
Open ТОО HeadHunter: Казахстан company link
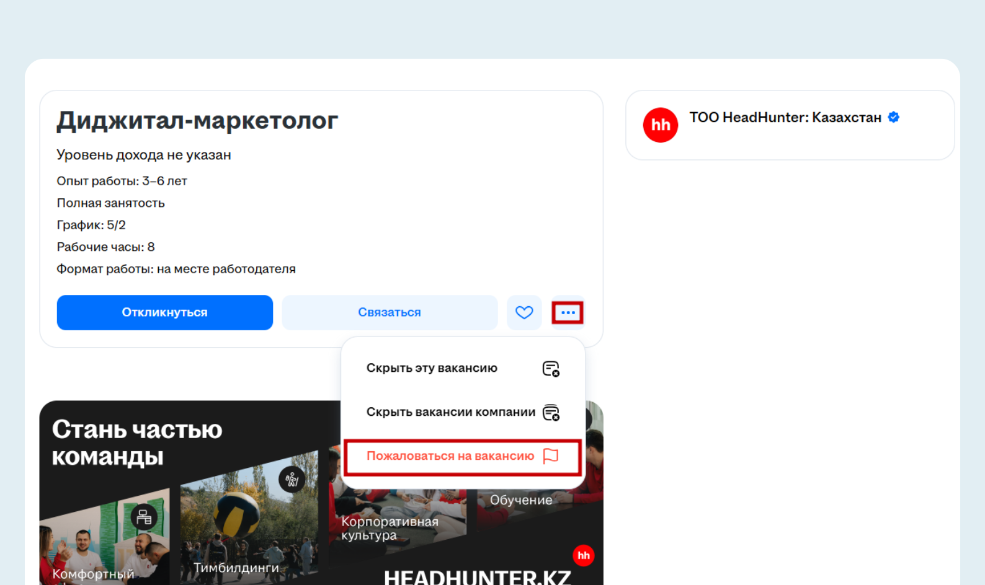(x=785, y=117)
